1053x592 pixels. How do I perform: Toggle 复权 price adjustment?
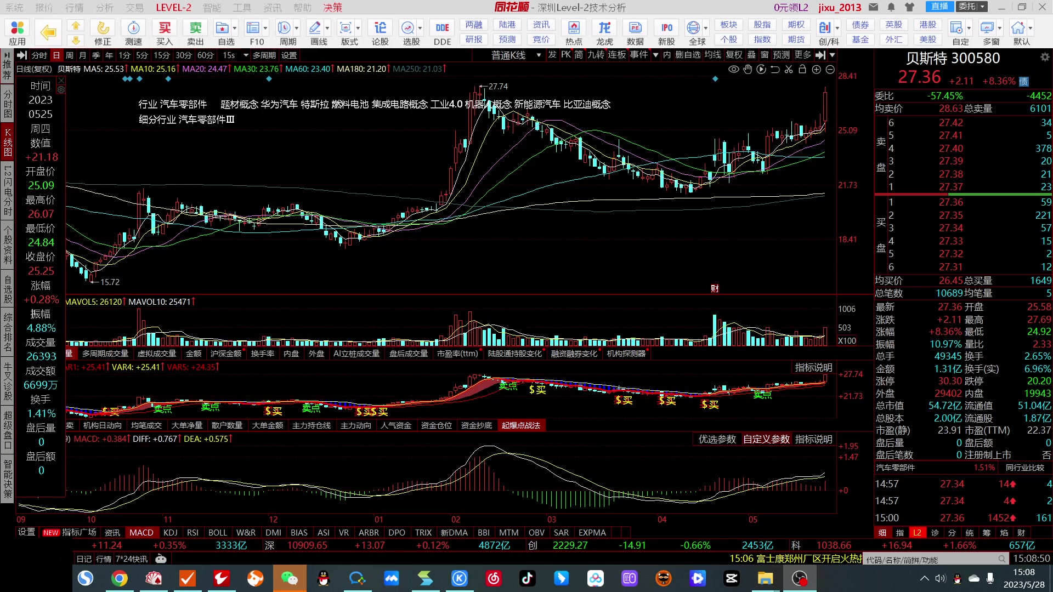734,55
